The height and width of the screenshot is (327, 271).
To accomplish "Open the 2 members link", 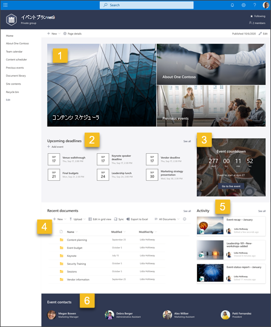I will coord(257,23).
